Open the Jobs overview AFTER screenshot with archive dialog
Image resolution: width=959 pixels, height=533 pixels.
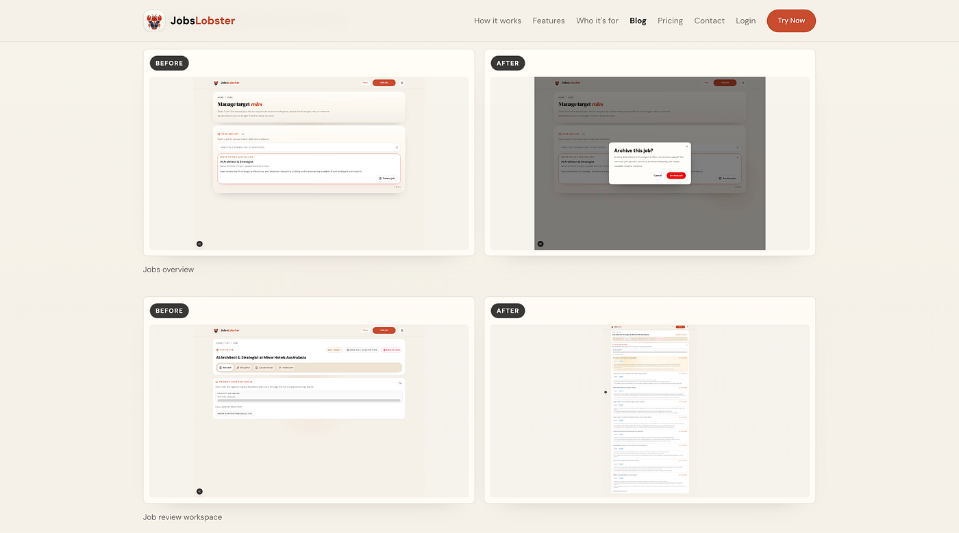[x=650, y=163]
